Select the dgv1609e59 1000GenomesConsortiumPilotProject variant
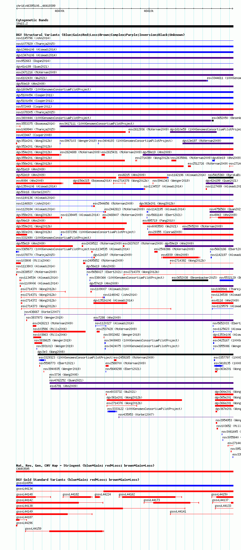The width and height of the screenshot is (241, 550). coord(53,89)
